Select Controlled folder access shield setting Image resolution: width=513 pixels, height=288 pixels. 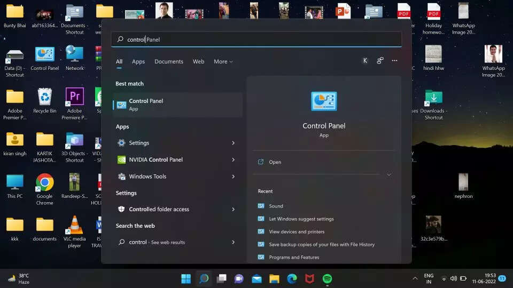pyautogui.click(x=177, y=209)
